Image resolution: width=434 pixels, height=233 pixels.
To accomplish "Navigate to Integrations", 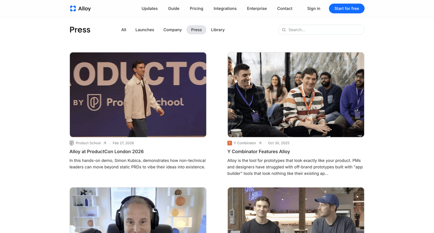I will tap(225, 9).
